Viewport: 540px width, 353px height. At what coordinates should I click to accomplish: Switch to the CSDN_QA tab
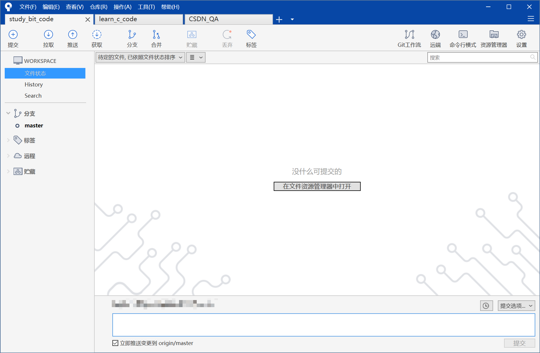[229, 19]
